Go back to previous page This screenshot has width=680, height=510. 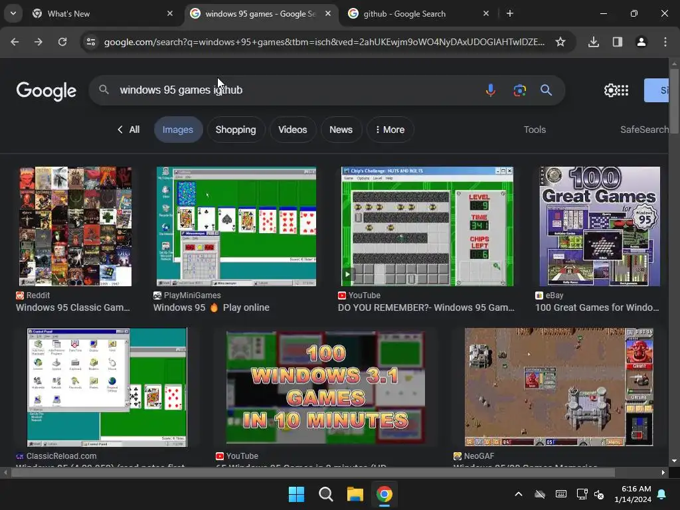point(15,42)
